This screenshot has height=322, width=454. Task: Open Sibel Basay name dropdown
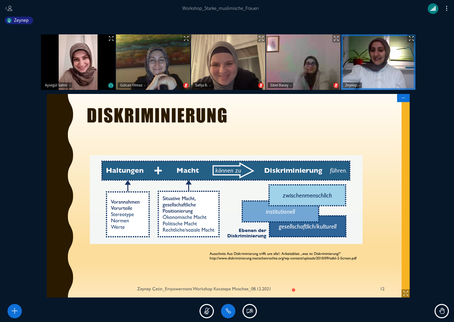tap(281, 85)
